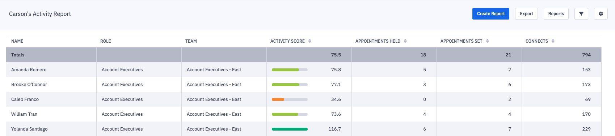Open the filter funnel icon

coord(581,14)
